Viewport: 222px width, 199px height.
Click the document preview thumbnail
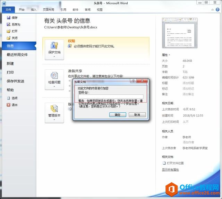pos(180,33)
